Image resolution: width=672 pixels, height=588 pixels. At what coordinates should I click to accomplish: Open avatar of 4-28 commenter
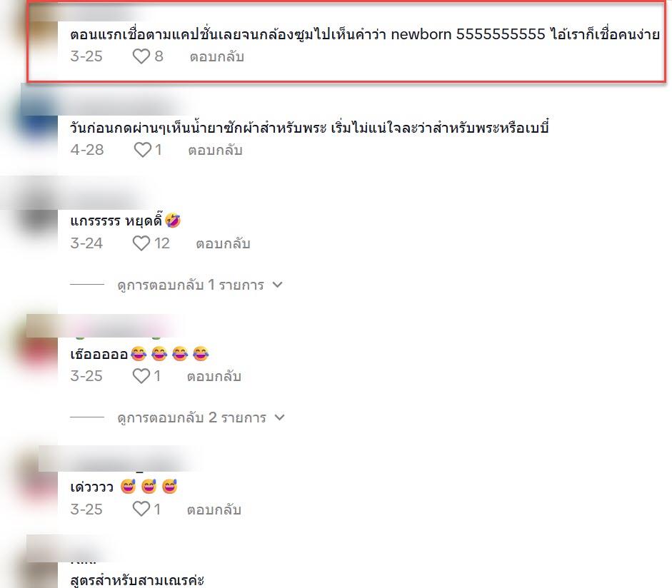coord(39,120)
